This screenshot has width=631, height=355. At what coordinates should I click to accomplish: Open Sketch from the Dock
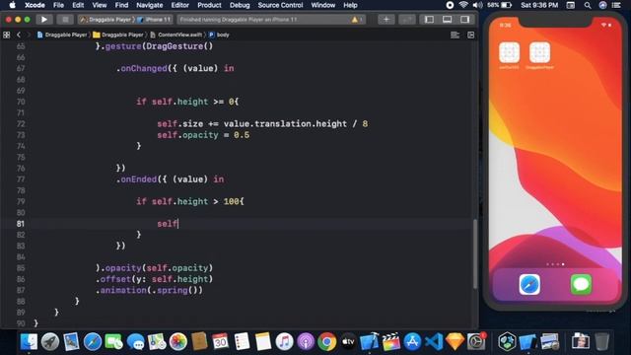pyautogui.click(x=455, y=342)
